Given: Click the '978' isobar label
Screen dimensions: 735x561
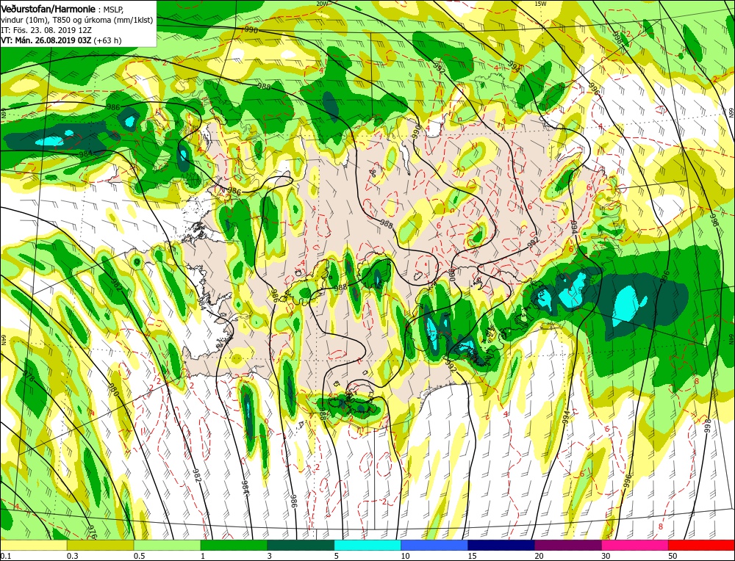Looking at the screenshot, I should click(29, 377).
